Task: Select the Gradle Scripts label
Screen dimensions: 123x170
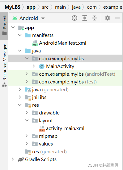Action: (41, 159)
